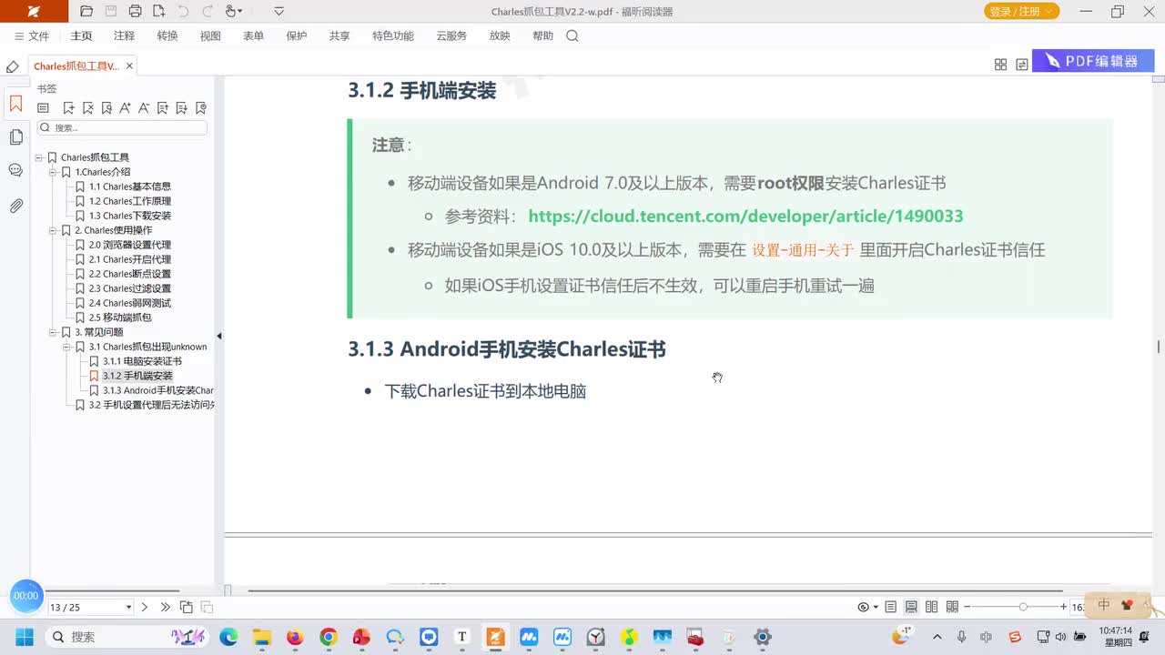Click the zoom slider handle
The image size is (1165, 655).
[x=1023, y=607]
